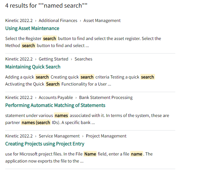Image resolution: width=201 pixels, height=179 pixels.
Task: Click Kinetic 2022.2 breadcrumb above Automatic Matching
Action: point(19,97)
